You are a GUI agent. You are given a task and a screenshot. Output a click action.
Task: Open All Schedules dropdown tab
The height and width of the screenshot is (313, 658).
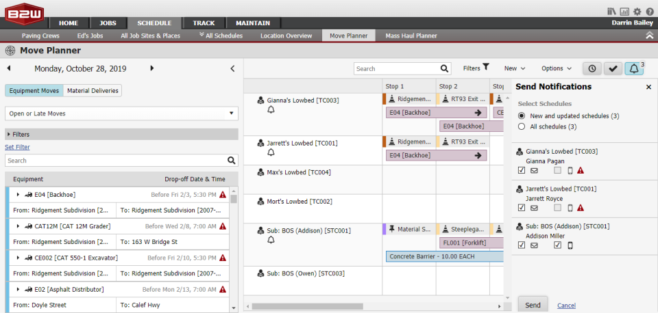221,36
